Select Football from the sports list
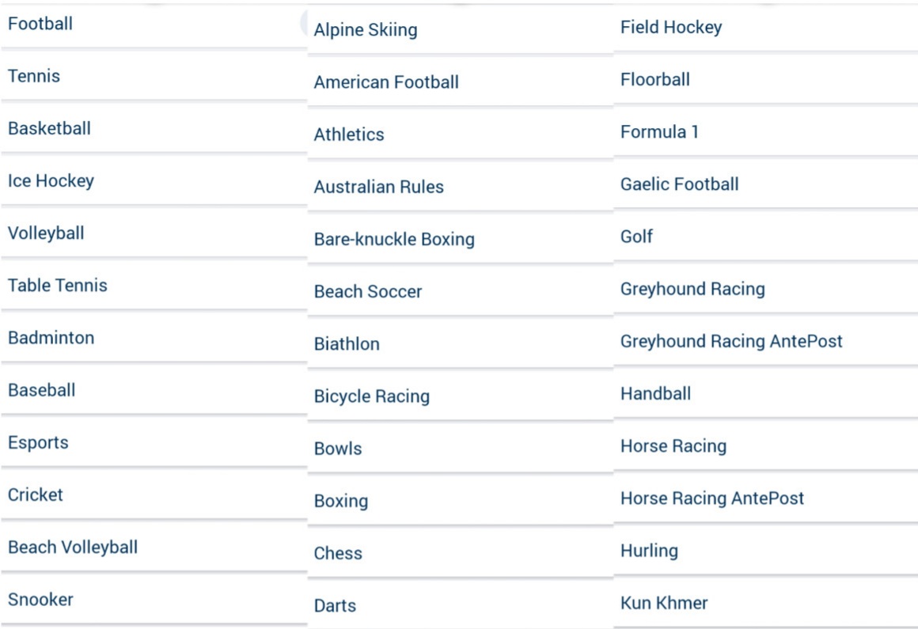Image resolution: width=918 pixels, height=629 pixels. [40, 24]
